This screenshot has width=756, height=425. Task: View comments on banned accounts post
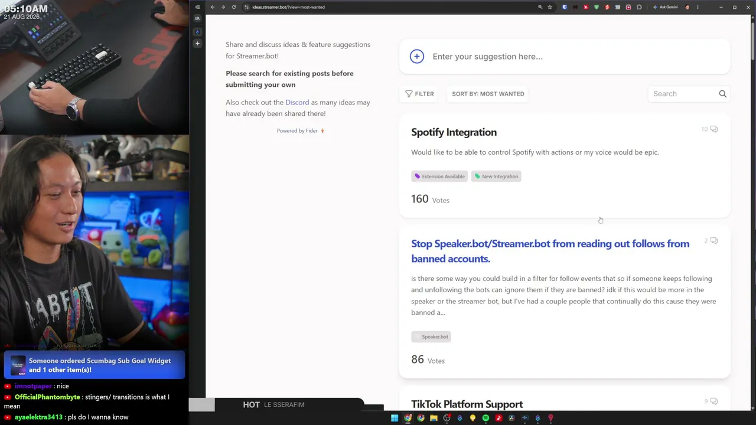tap(711, 241)
